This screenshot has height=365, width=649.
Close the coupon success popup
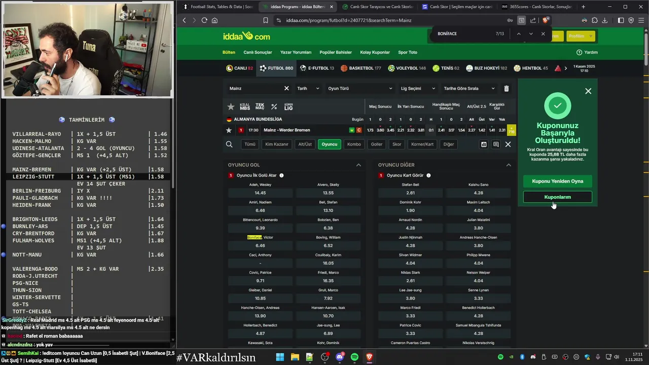tap(588, 91)
